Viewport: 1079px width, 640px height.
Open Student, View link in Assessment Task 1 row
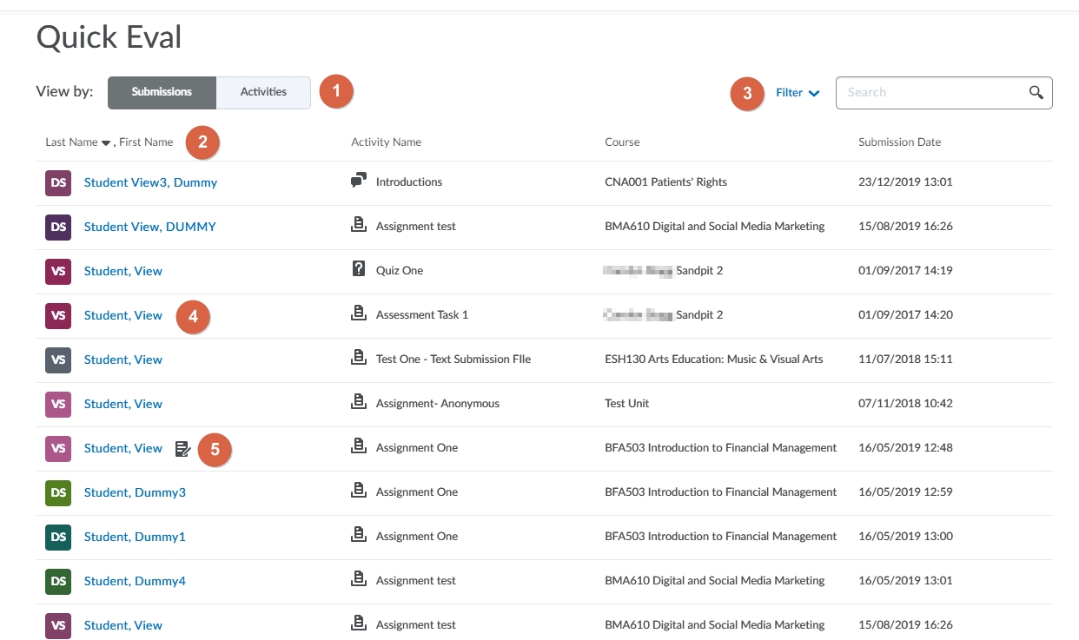[x=122, y=315]
